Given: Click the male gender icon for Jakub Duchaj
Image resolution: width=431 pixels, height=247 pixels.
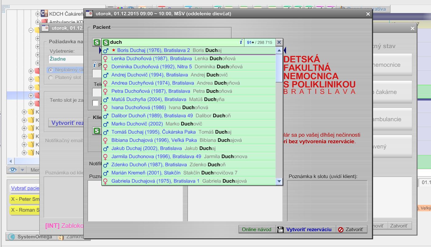Looking at the screenshot, I should point(106,148).
